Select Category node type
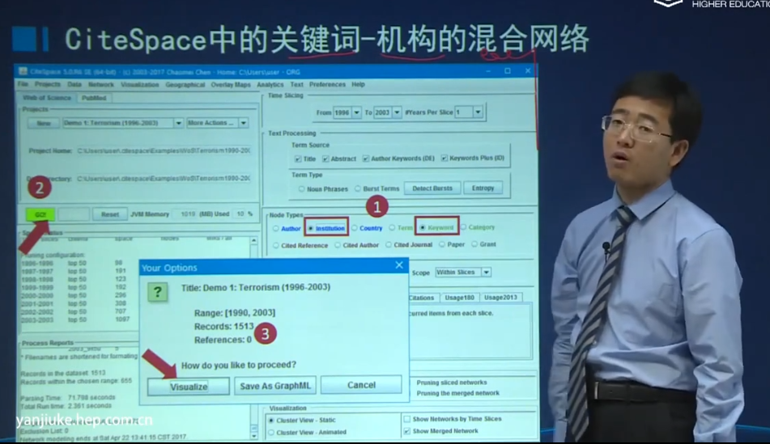The width and height of the screenshot is (770, 444). click(x=463, y=227)
